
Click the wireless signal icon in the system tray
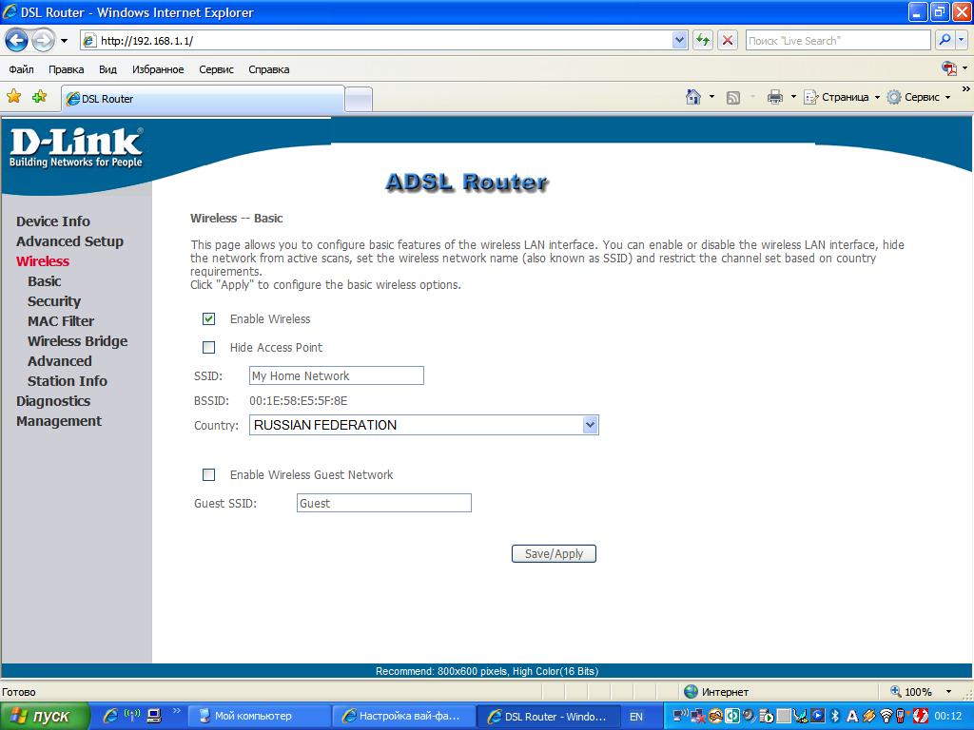886,717
